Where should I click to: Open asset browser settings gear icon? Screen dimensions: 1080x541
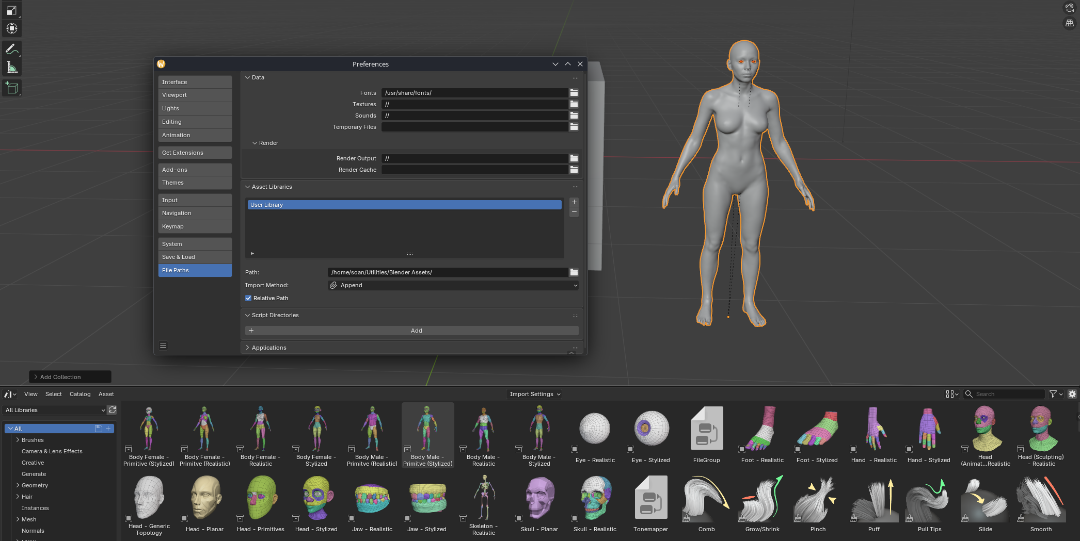coord(1072,394)
